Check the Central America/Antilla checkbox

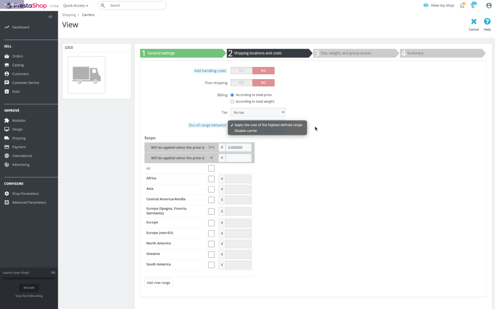pos(211,199)
